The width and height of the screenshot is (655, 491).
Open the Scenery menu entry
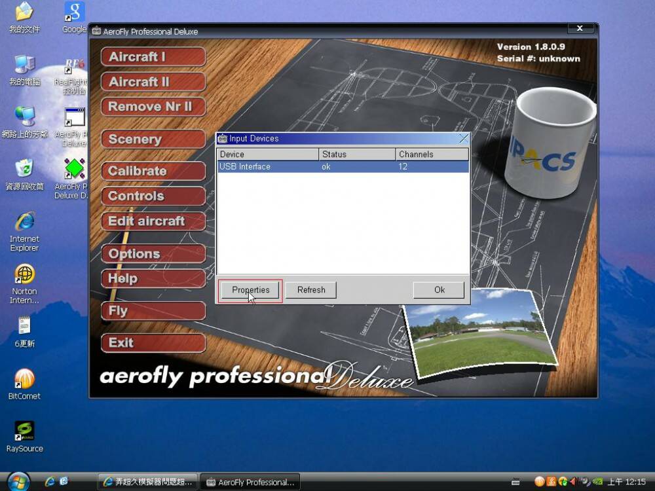[x=153, y=139]
